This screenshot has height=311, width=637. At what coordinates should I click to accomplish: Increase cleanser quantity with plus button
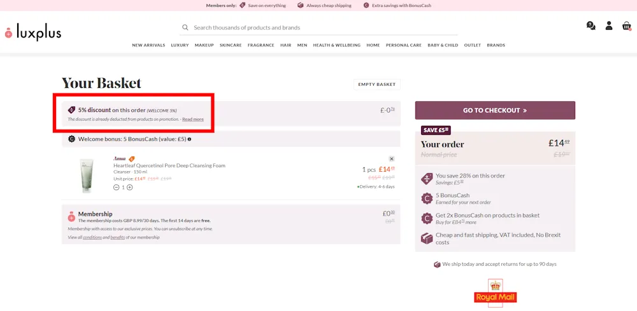click(129, 188)
